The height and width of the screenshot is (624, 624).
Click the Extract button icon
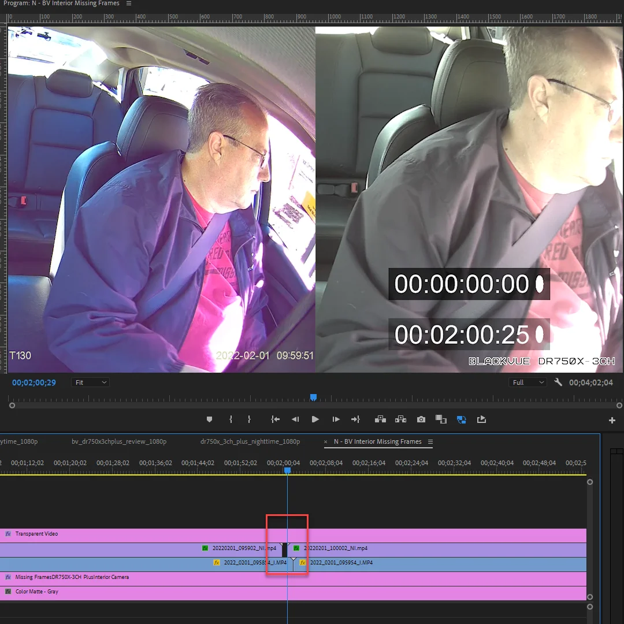[401, 419]
